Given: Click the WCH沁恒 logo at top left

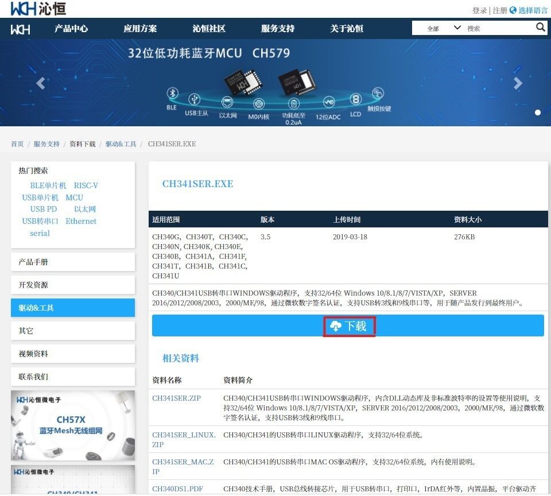Looking at the screenshot, I should point(38,9).
